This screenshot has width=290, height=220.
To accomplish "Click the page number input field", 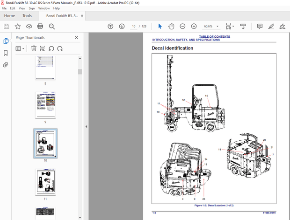I will point(134,27).
